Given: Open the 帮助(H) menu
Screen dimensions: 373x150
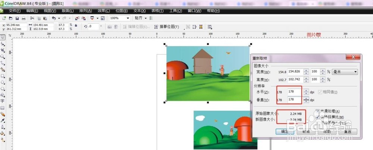Looking at the screenshot, I should [x=213, y=11].
